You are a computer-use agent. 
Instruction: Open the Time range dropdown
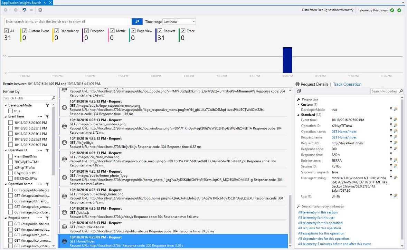pos(179,21)
